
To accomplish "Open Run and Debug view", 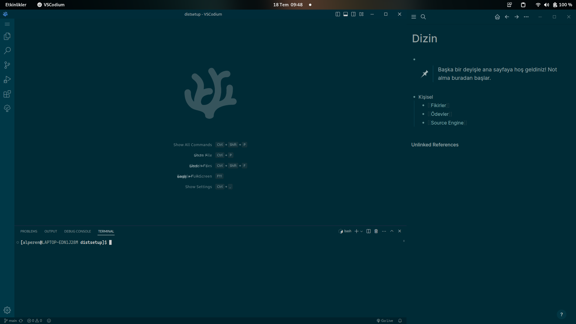I will coord(7,79).
